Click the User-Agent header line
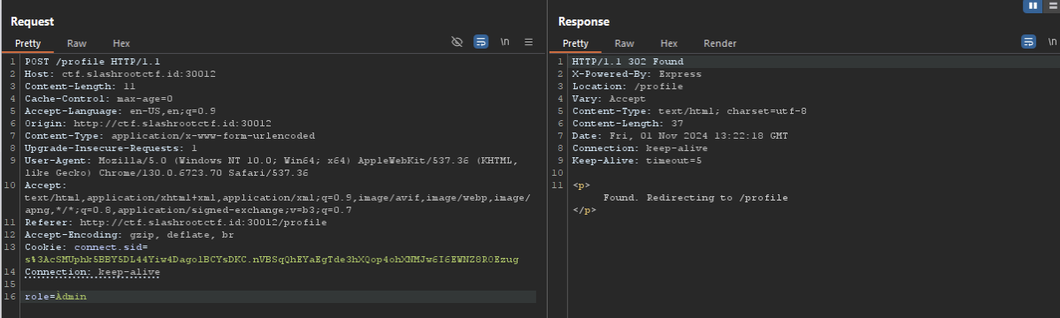This screenshot has width=1060, height=318. click(272, 167)
